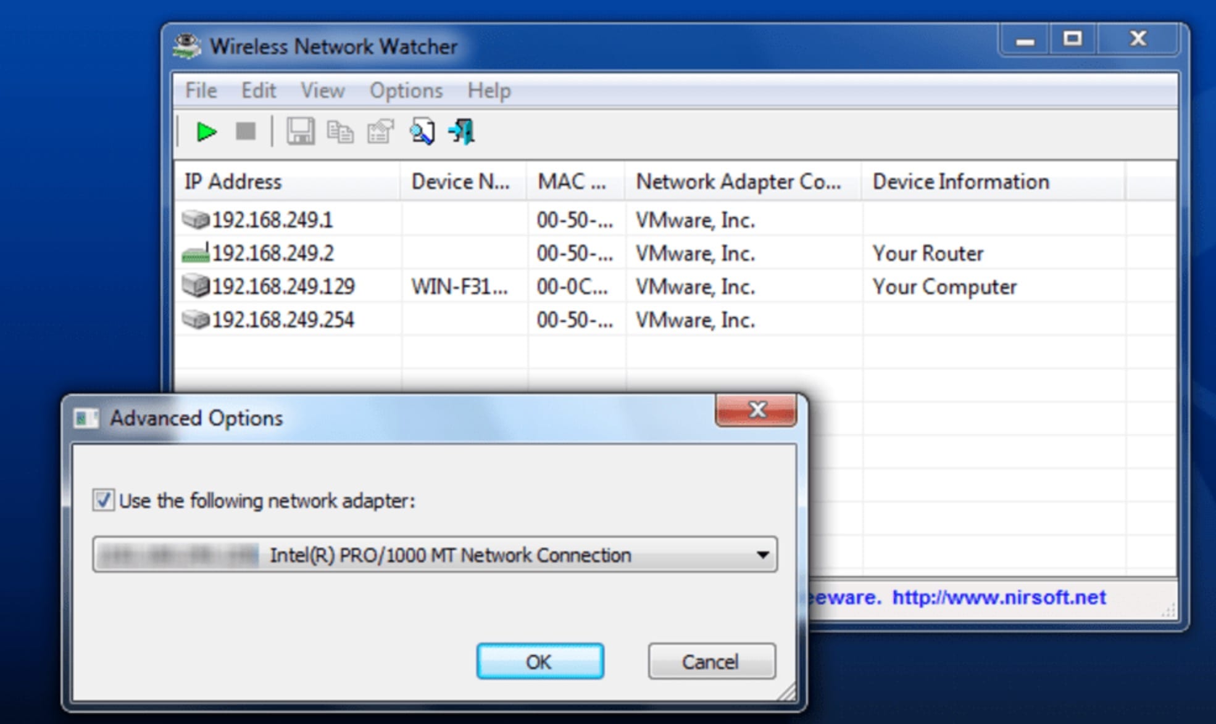This screenshot has height=724, width=1216.
Task: Click the Cancel button
Action: [710, 661]
